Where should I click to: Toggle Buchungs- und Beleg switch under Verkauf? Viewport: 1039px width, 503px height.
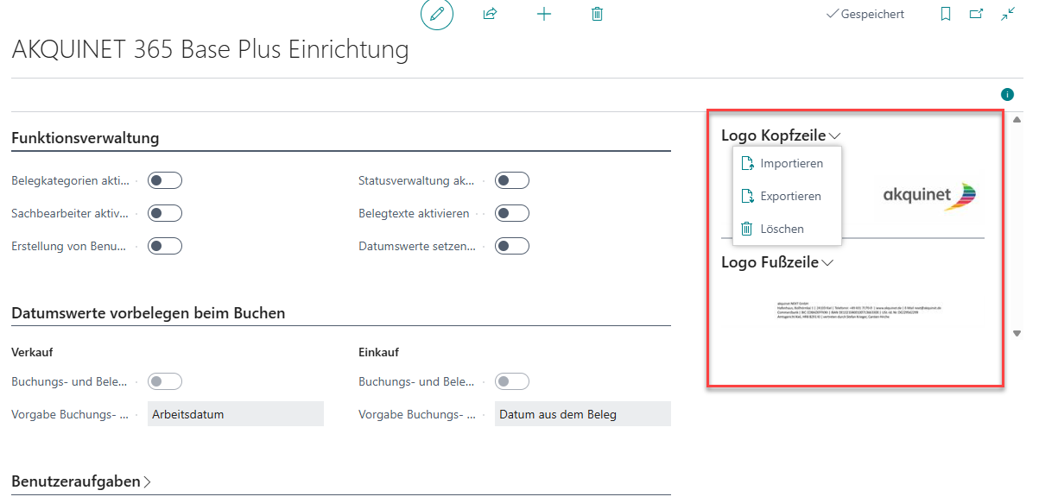click(165, 381)
